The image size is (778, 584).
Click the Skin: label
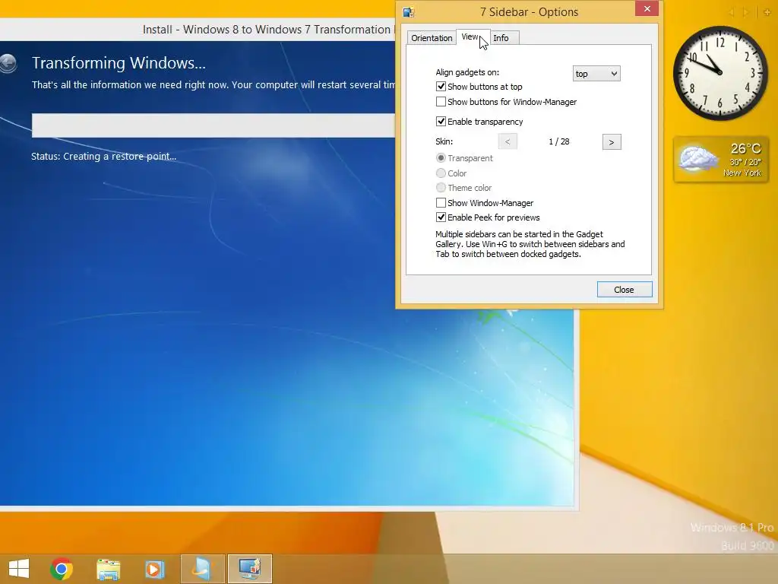click(444, 141)
